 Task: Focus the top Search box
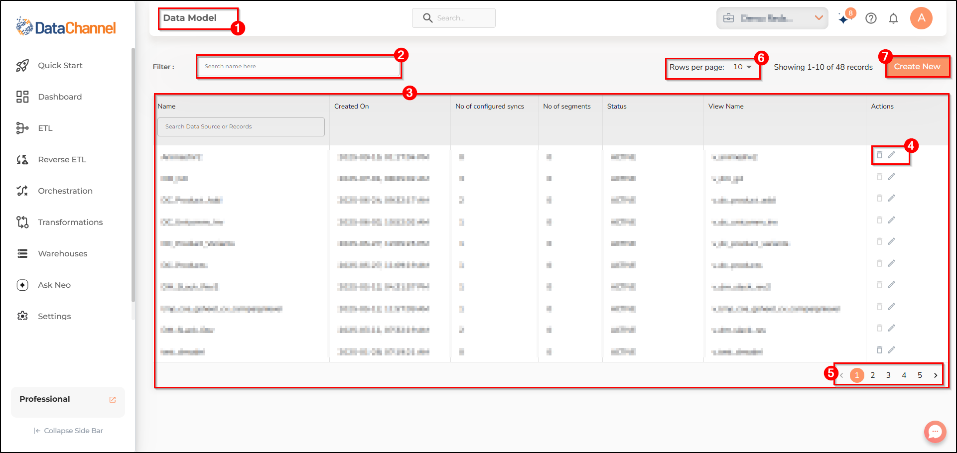pyautogui.click(x=453, y=18)
